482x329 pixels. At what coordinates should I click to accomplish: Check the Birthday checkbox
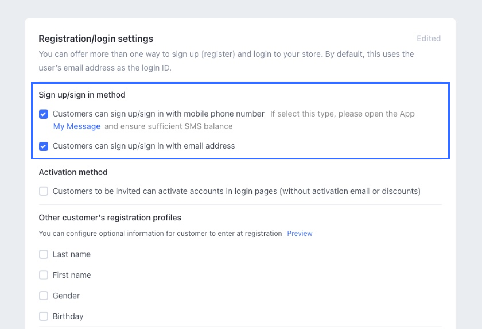[44, 316]
